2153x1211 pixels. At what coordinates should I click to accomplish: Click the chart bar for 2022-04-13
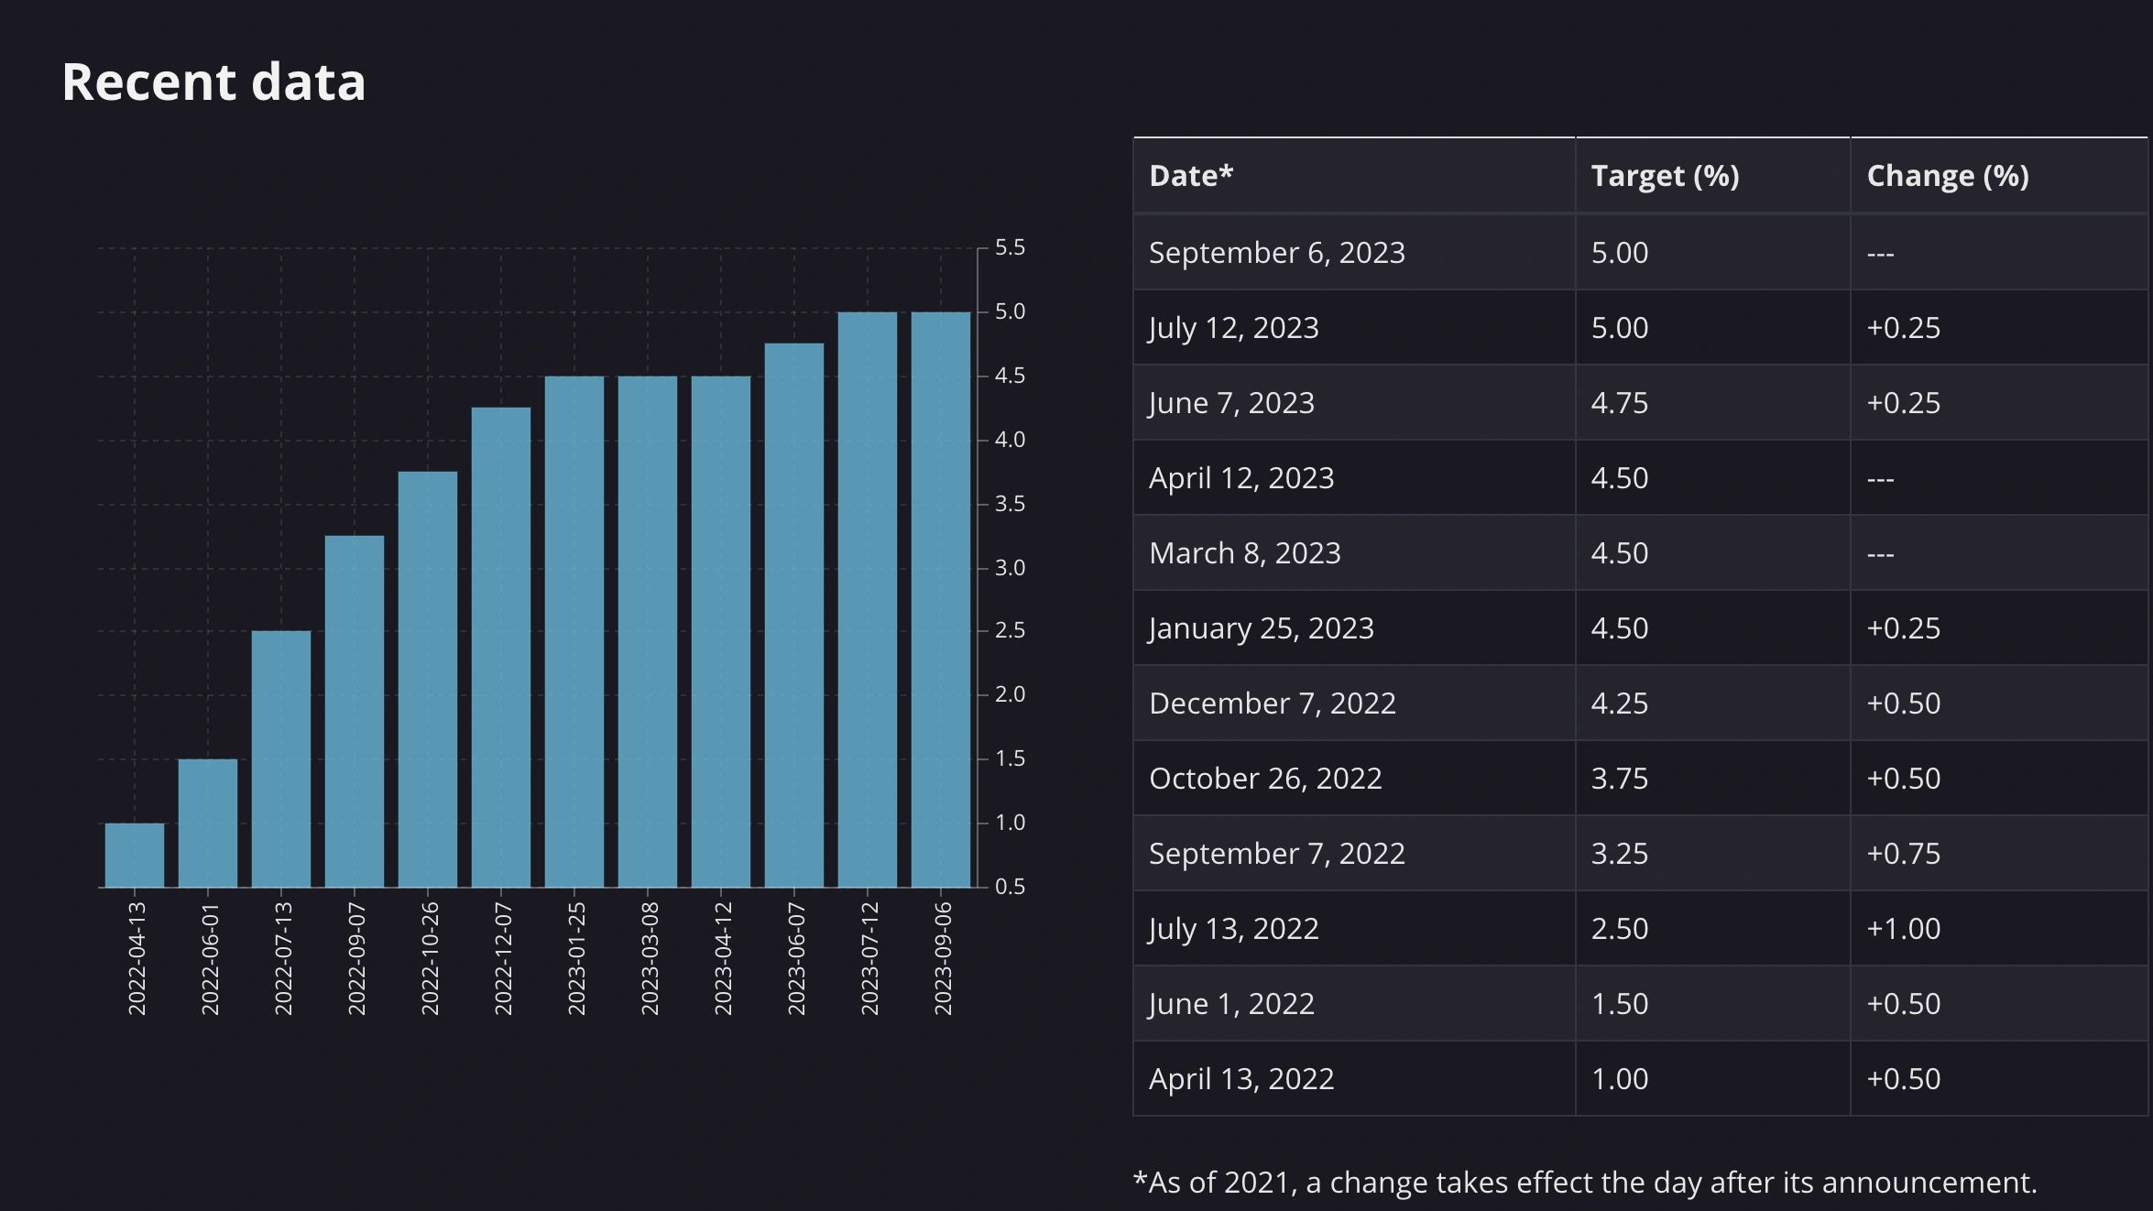[135, 856]
